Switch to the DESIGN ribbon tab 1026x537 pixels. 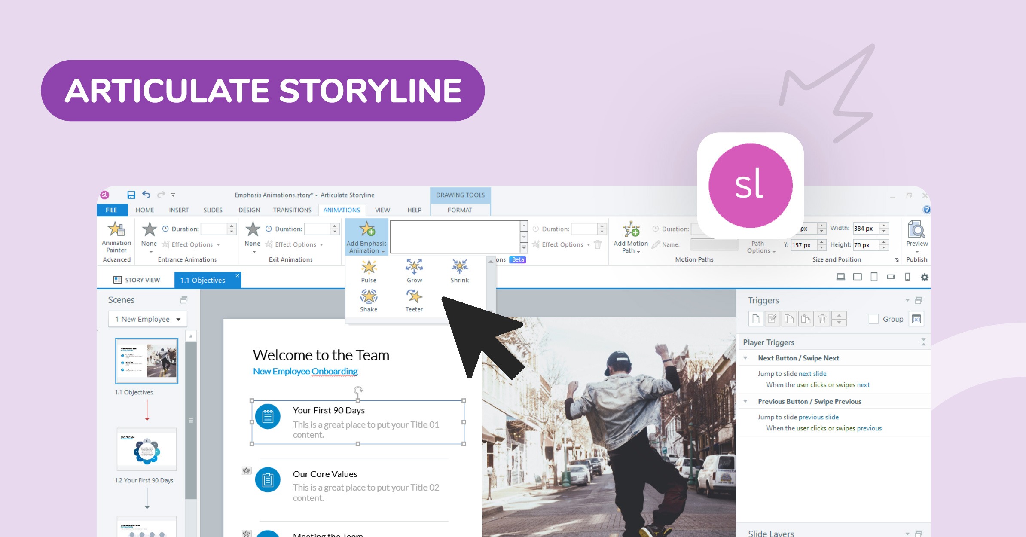(249, 210)
